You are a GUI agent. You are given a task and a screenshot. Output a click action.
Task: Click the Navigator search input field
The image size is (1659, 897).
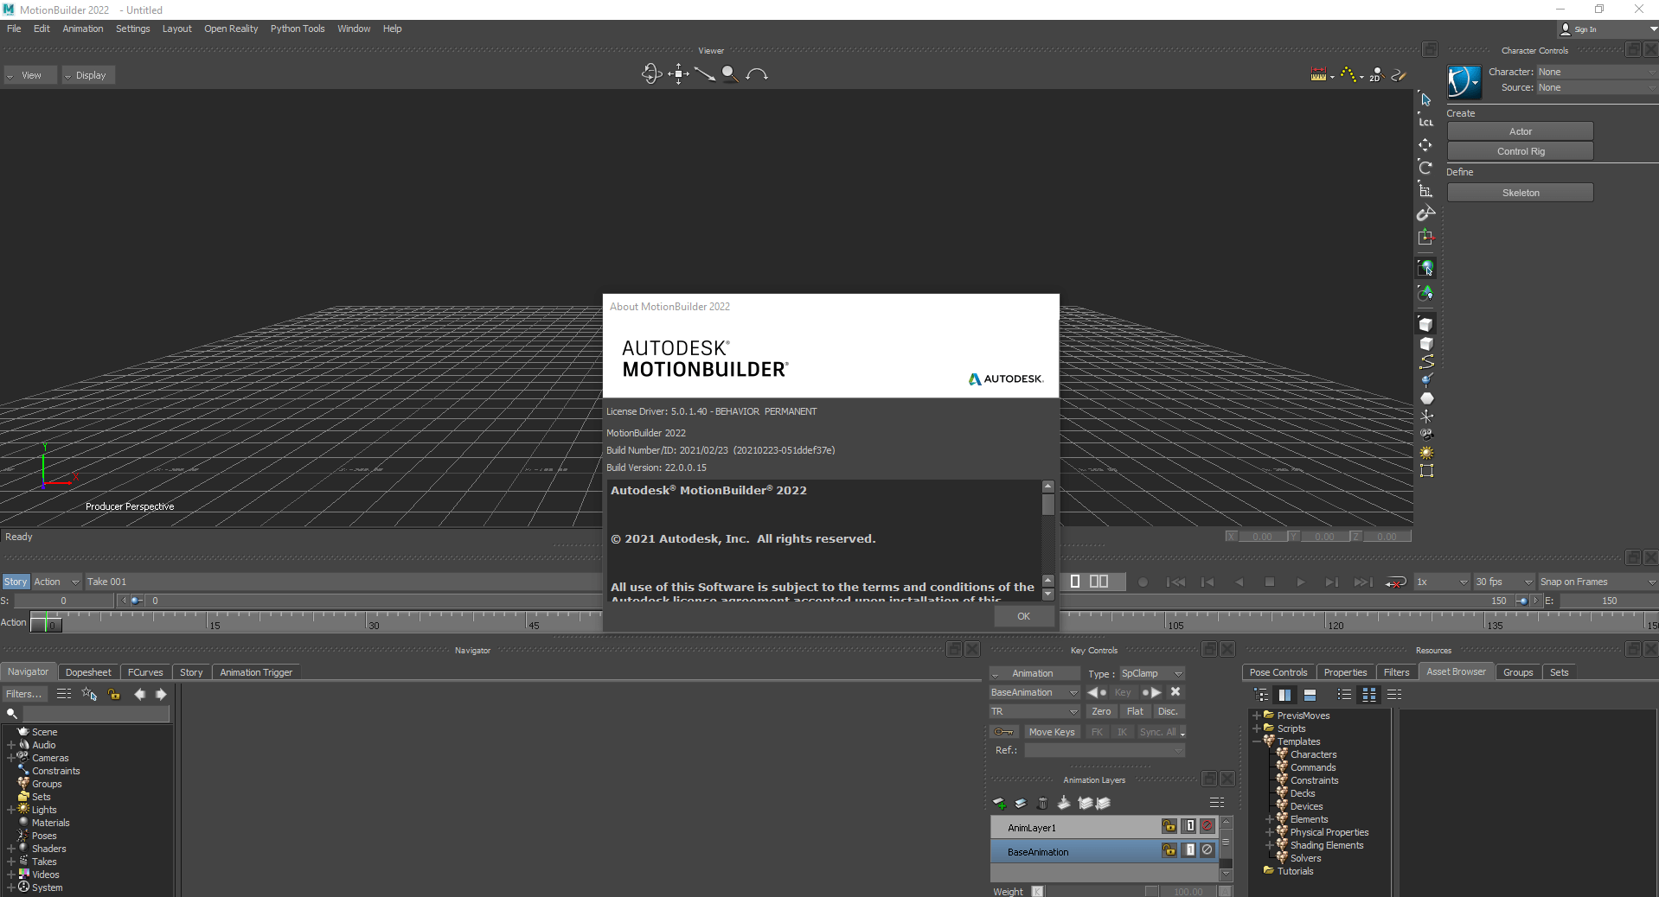pos(96,714)
